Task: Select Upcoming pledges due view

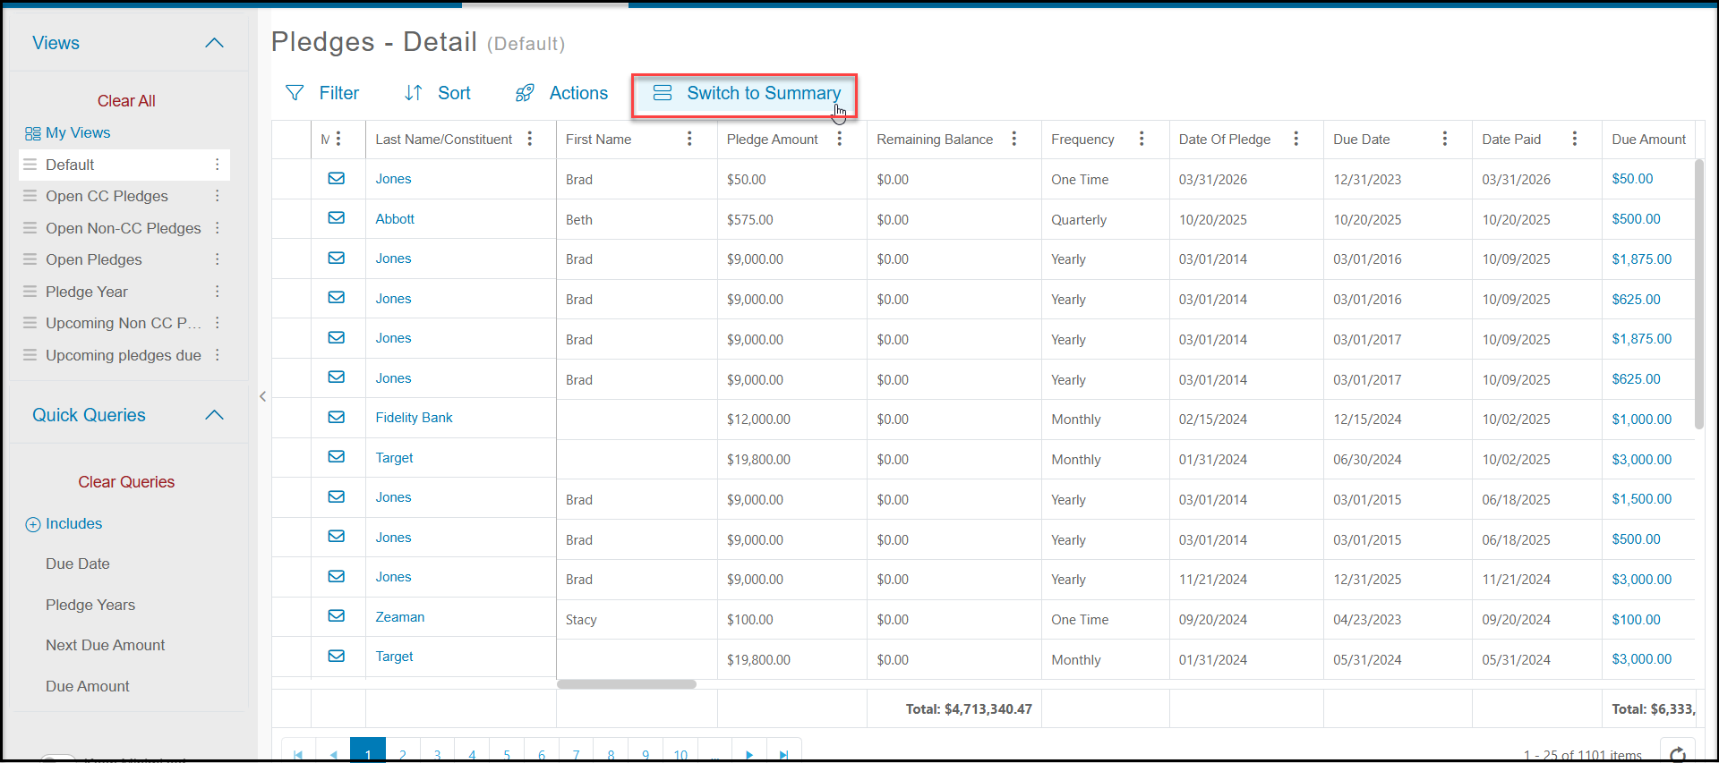Action: point(124,355)
